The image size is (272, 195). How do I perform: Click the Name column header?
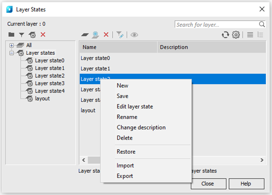click(x=118, y=47)
